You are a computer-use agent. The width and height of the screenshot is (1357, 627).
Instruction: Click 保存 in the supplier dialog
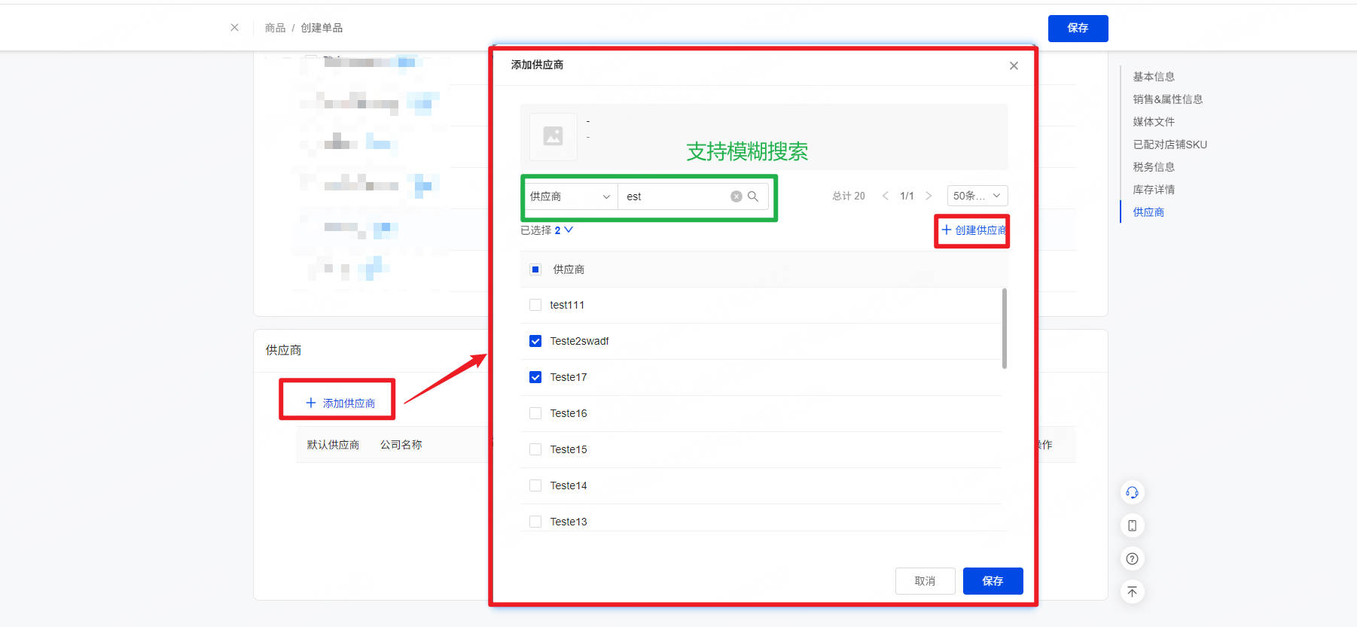(993, 581)
